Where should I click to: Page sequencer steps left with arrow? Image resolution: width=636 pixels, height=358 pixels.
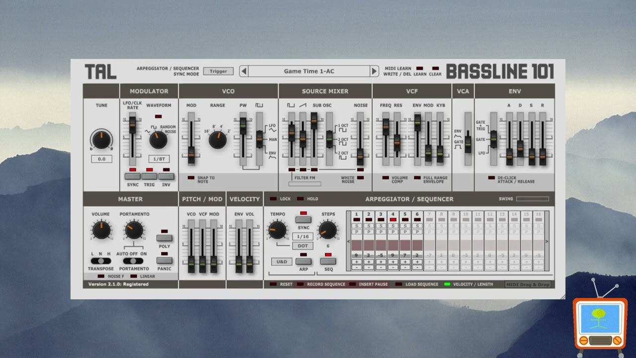pyautogui.click(x=348, y=242)
